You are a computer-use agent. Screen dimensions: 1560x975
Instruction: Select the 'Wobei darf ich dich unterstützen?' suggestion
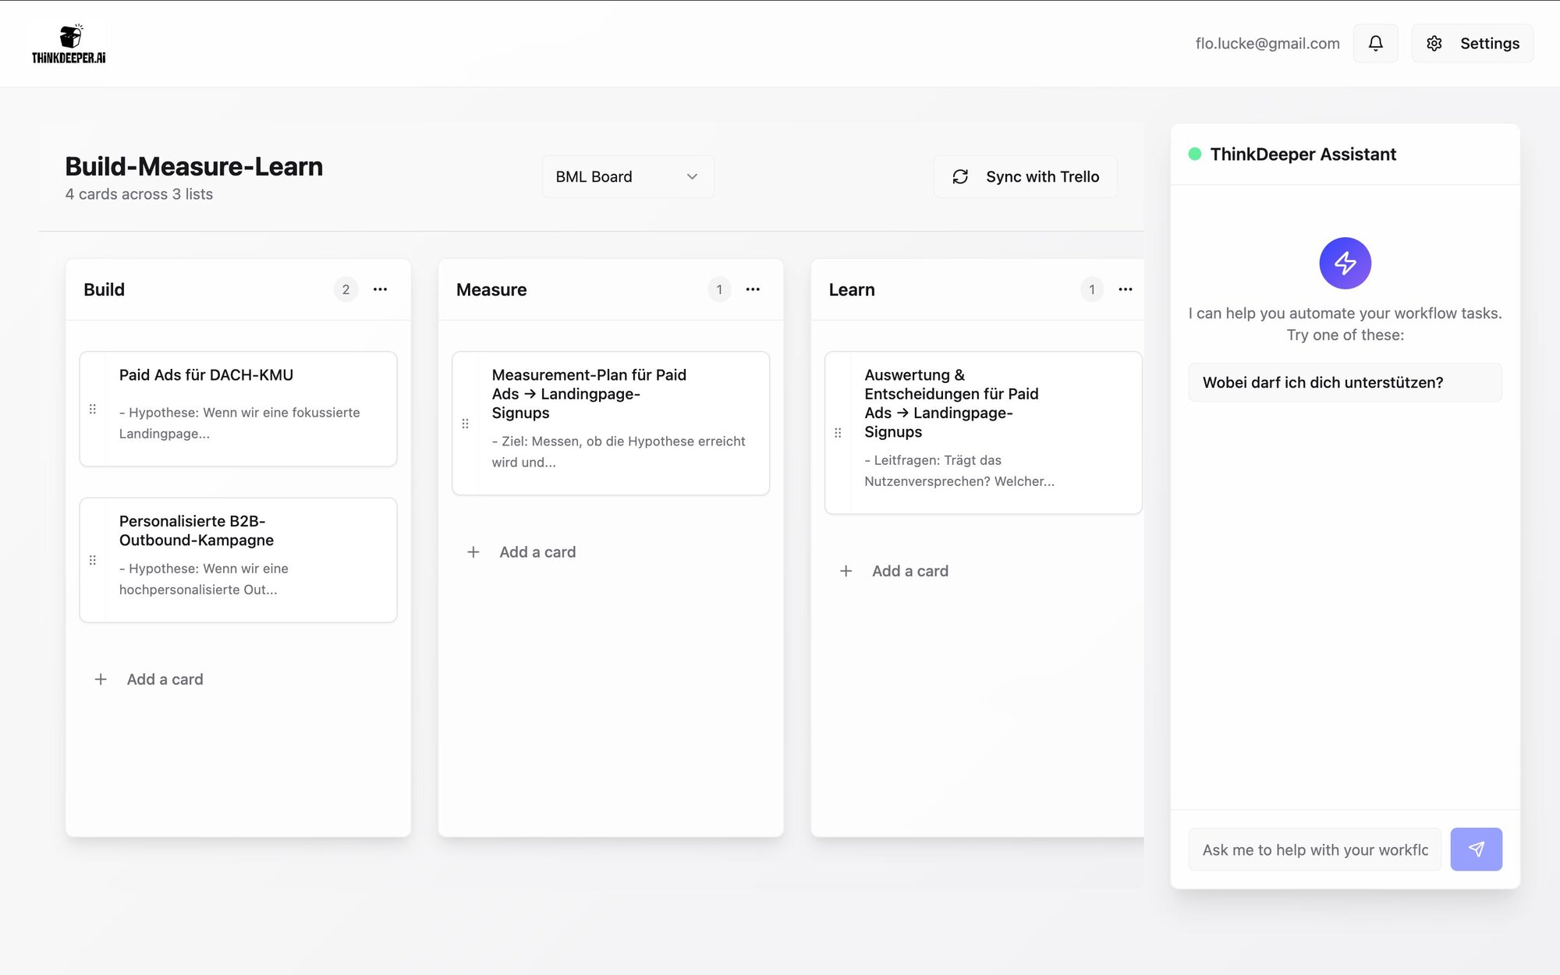click(1345, 382)
